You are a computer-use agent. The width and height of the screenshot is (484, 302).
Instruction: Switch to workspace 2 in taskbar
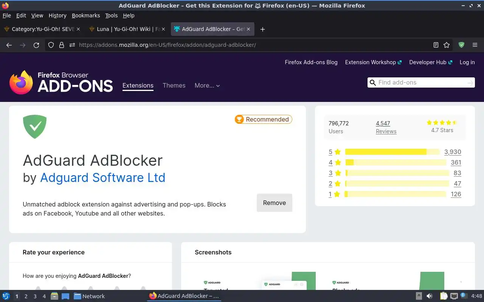tap(26, 296)
